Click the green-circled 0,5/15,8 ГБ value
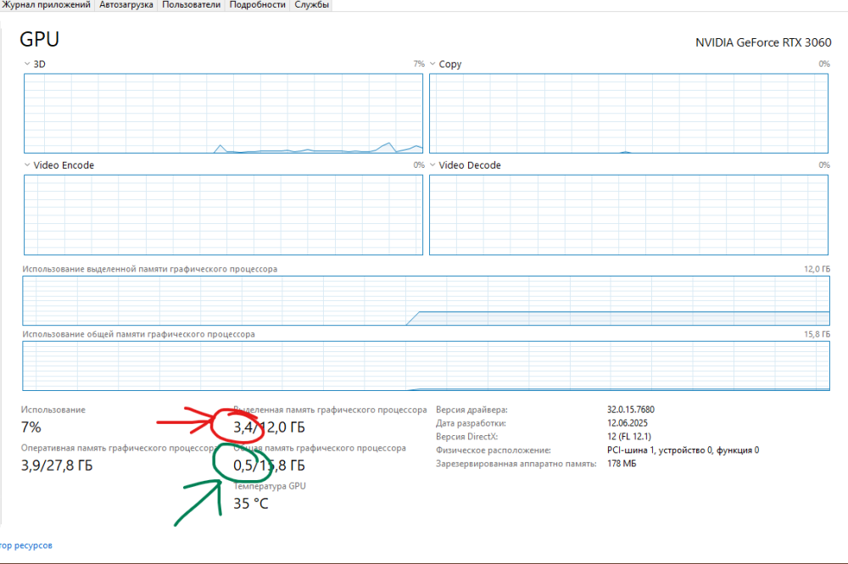Viewport: 848px width, 564px height. click(x=269, y=466)
